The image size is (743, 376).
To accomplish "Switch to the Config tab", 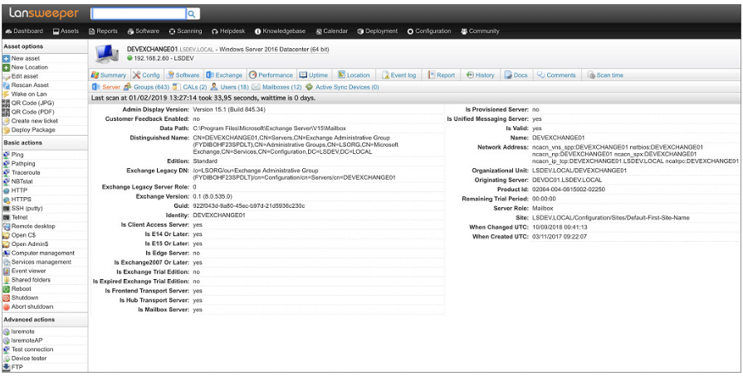I will [146, 75].
